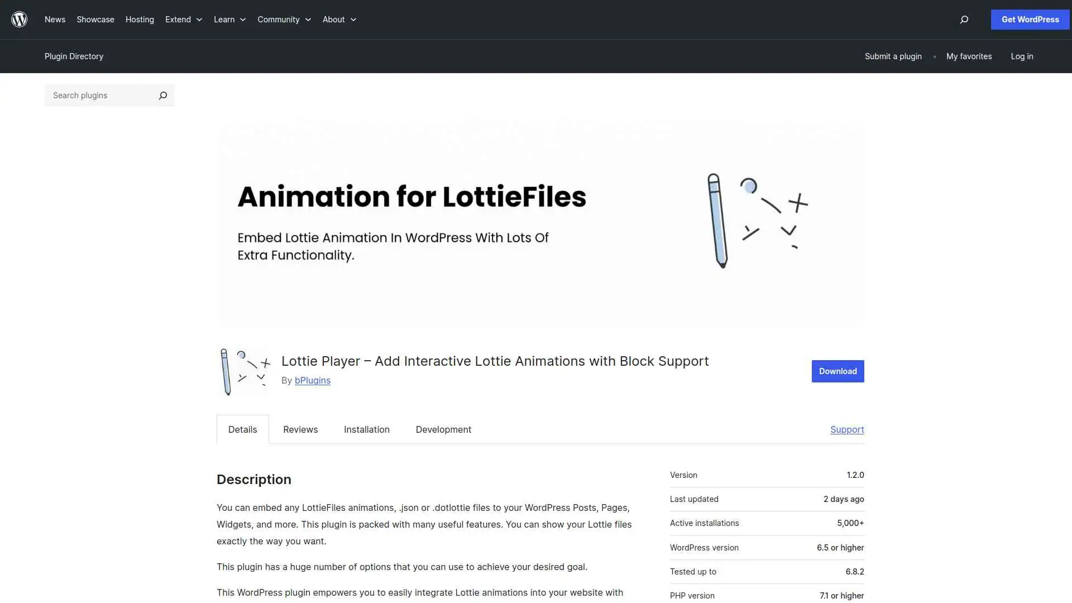This screenshot has height=603, width=1072.
Task: Open the News menu item
Action: (55, 20)
